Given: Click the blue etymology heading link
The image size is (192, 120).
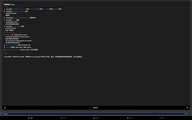Looking at the screenshot, I should [x=6, y=53].
